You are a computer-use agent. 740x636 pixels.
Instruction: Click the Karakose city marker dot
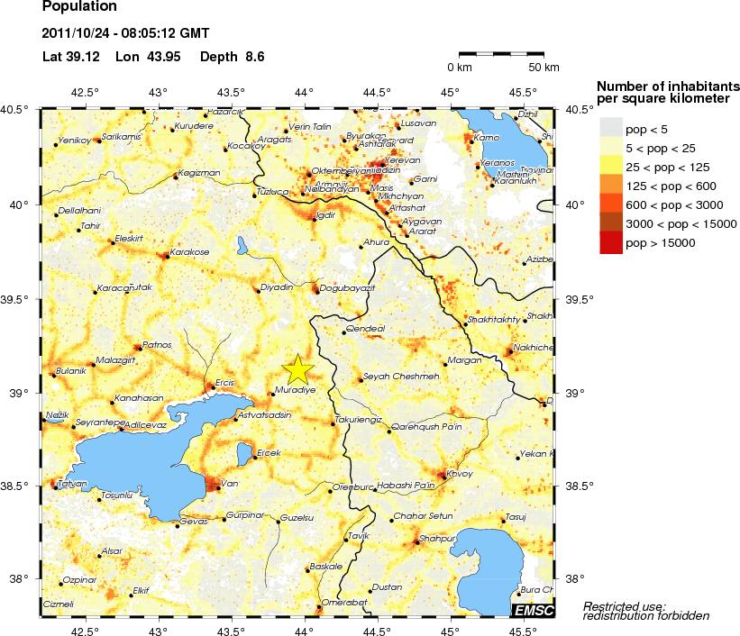(165, 256)
